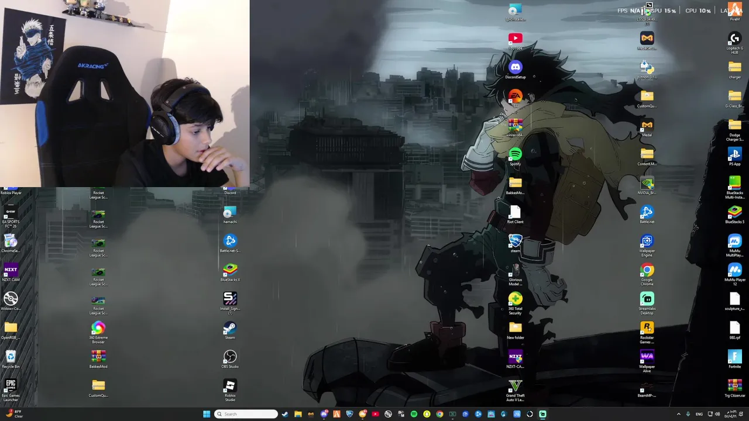Select the Riot Client desktop icon
The height and width of the screenshot is (421, 749).
point(515,215)
